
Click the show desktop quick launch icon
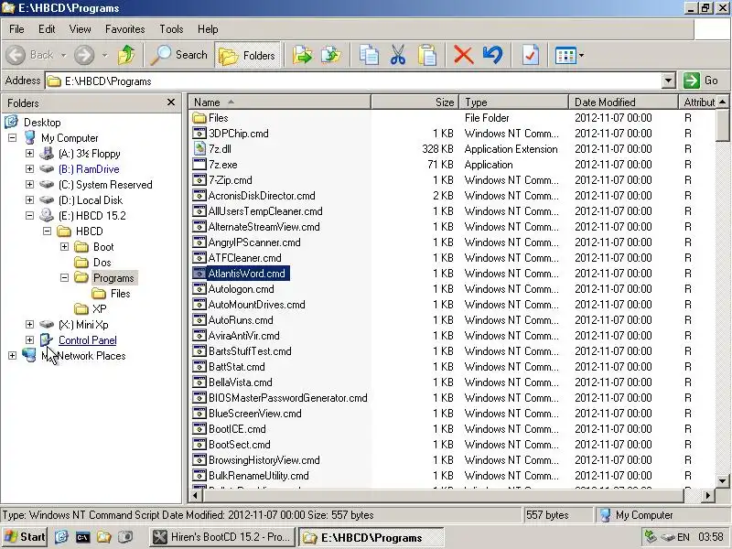[x=61, y=537]
